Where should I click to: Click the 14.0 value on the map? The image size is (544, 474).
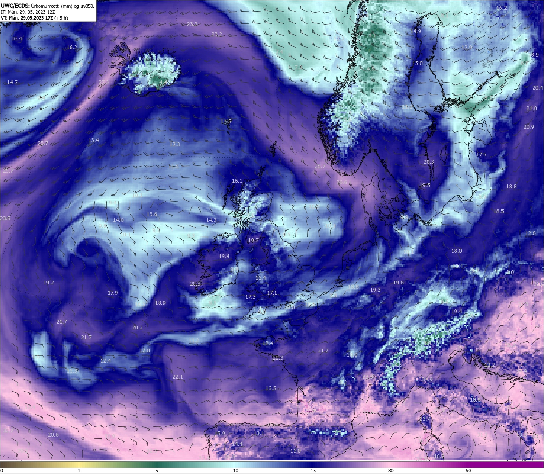coord(118,220)
